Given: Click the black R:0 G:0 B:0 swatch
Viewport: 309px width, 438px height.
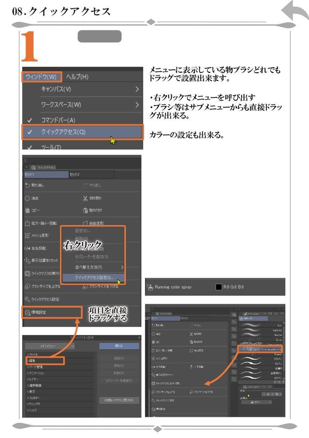Looking at the screenshot, I should click(x=219, y=287).
